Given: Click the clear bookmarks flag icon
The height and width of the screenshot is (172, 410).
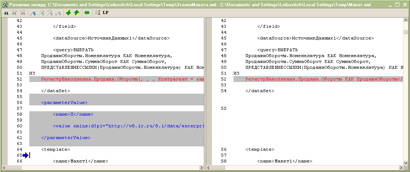Looking at the screenshot, I should tap(57, 13).
